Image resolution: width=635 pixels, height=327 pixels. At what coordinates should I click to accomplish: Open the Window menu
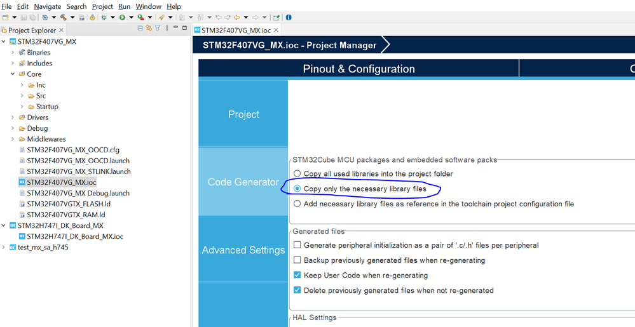(x=148, y=6)
